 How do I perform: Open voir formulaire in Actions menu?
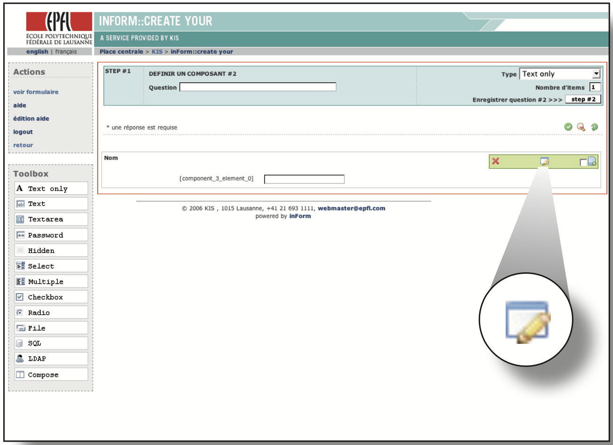point(36,92)
